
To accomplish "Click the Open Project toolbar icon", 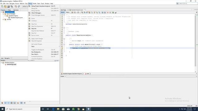I will [8, 6].
